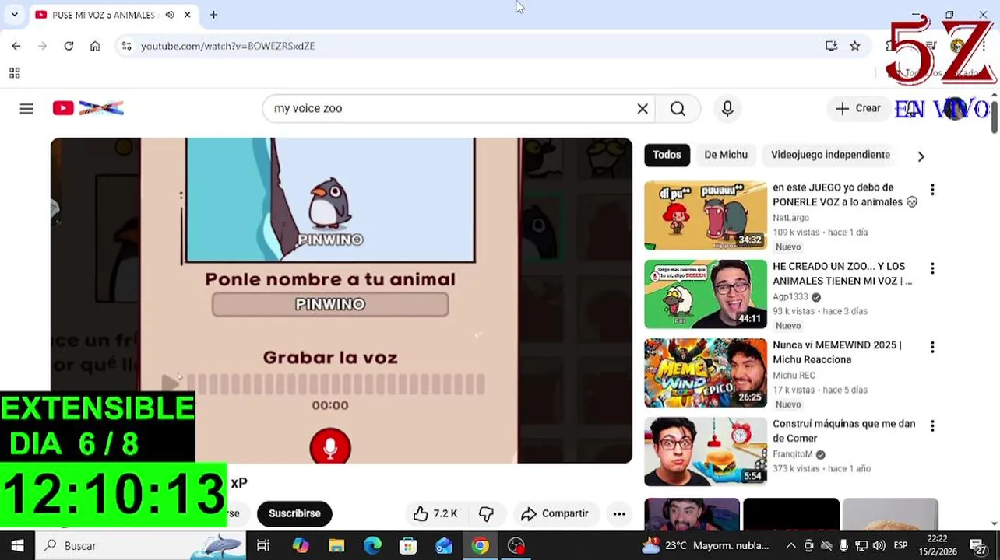Open options for the Michu REC video
1000x560 pixels.
(x=932, y=347)
